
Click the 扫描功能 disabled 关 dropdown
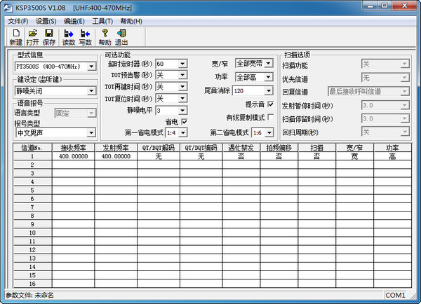(385, 64)
